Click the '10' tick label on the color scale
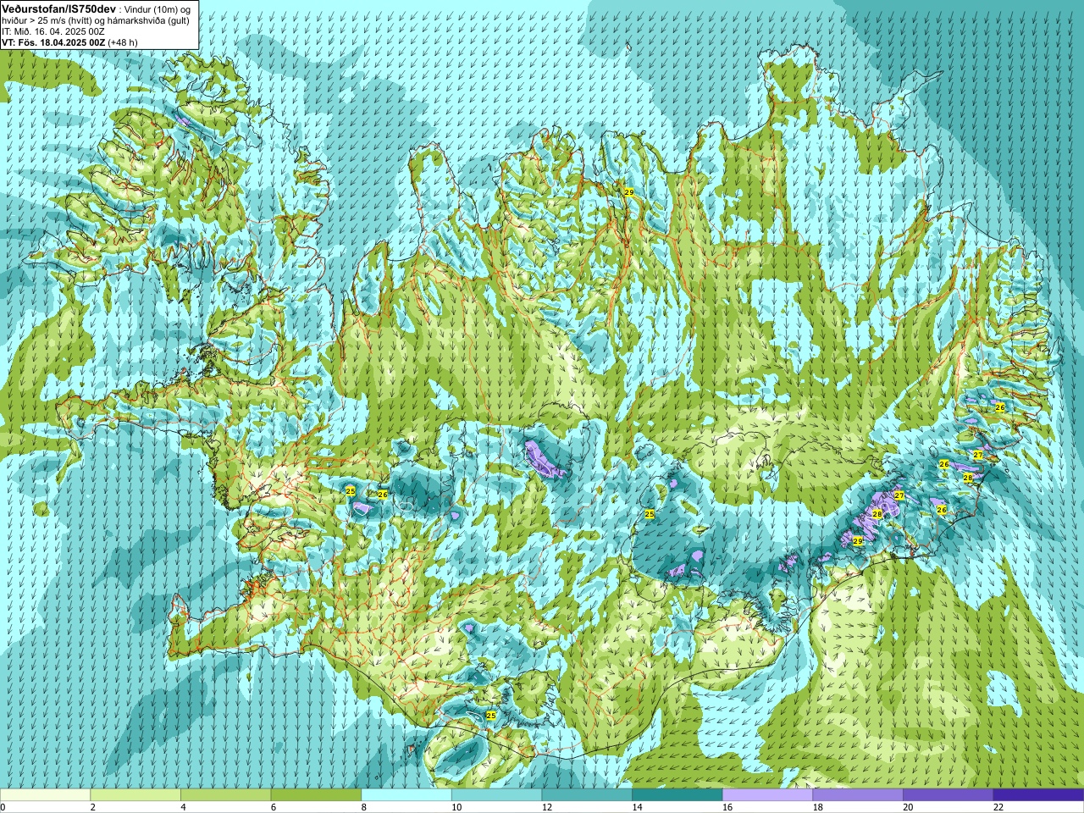Viewport: 1084px width, 813px height. pyautogui.click(x=456, y=808)
